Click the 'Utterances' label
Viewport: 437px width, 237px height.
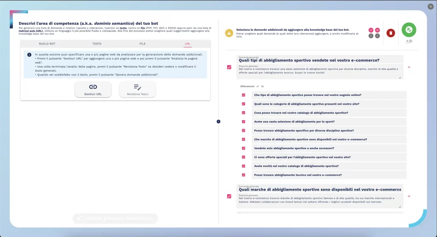point(247,87)
